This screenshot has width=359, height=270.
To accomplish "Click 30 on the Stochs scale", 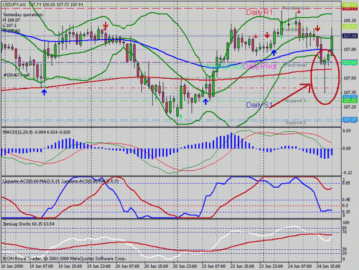I will (345, 249).
